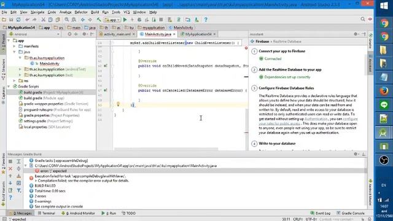This screenshot has width=393, height=221.
Task: Select build.gradle (Module: app)
Action: 44,98
